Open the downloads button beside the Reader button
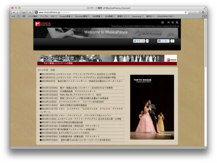217x163 pixels. pos(203,12)
